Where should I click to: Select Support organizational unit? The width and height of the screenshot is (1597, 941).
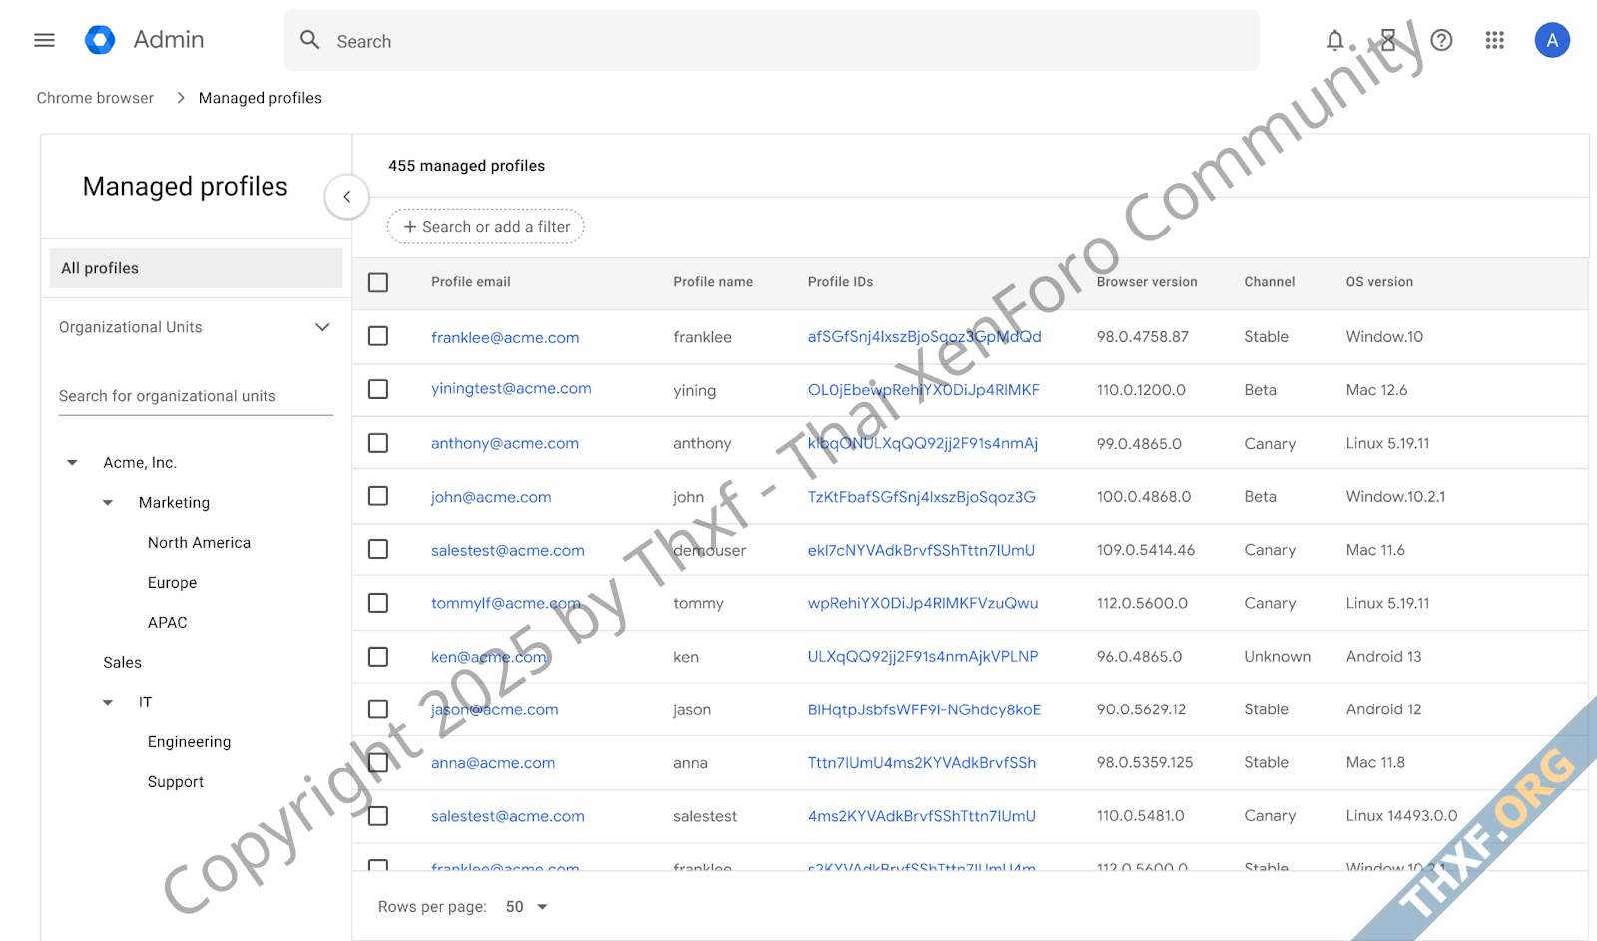(176, 782)
